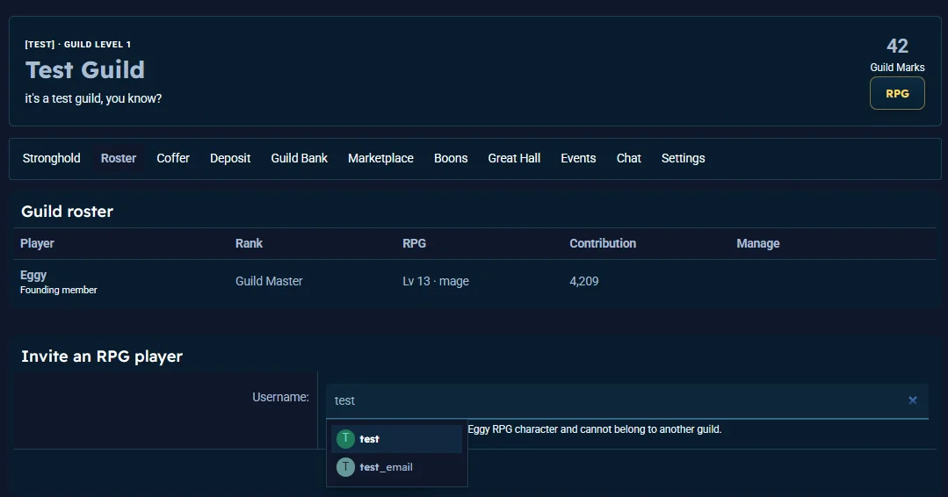
Task: Open the Stronghold tab
Action: tap(51, 158)
